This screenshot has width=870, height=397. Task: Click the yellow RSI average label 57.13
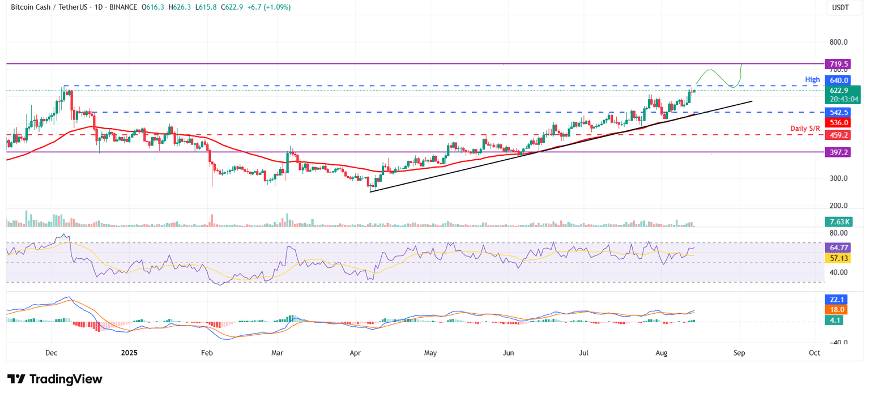pyautogui.click(x=838, y=258)
